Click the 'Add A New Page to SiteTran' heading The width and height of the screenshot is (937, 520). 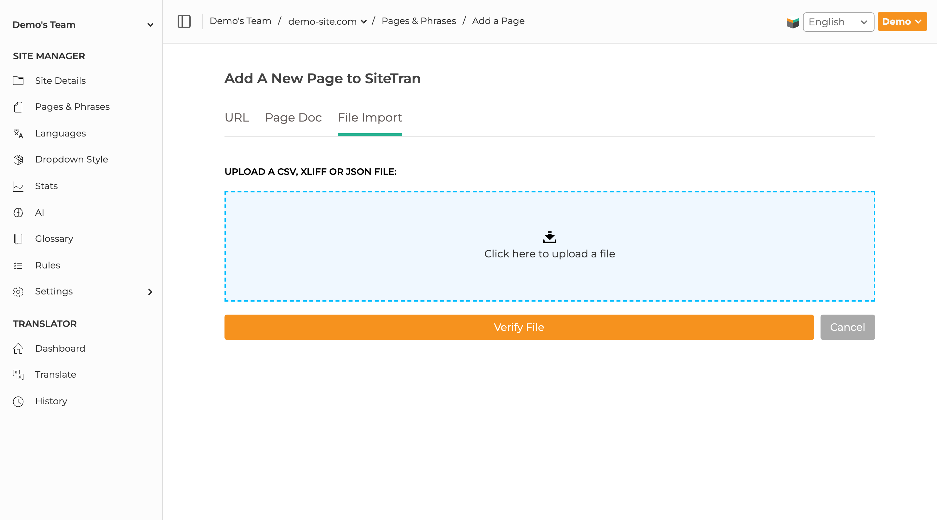(322, 79)
